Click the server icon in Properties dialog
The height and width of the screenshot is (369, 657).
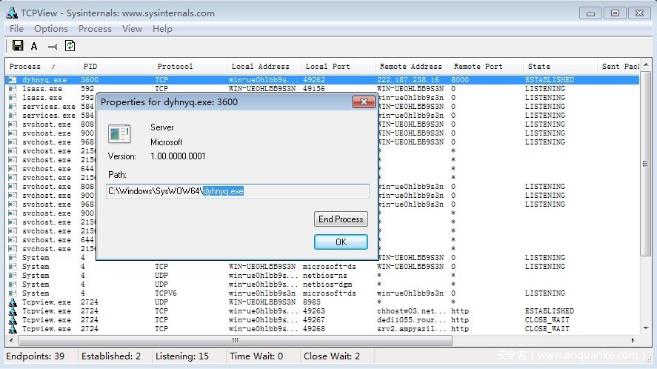[x=119, y=134]
